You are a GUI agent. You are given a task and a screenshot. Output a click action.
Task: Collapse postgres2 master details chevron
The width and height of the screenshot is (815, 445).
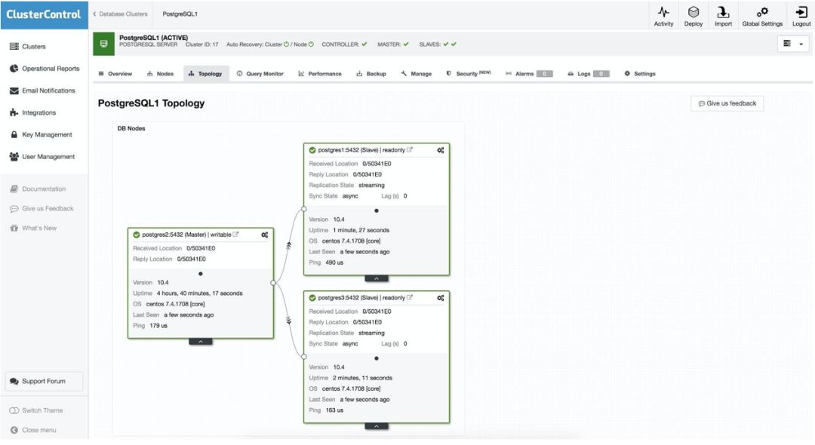click(201, 342)
